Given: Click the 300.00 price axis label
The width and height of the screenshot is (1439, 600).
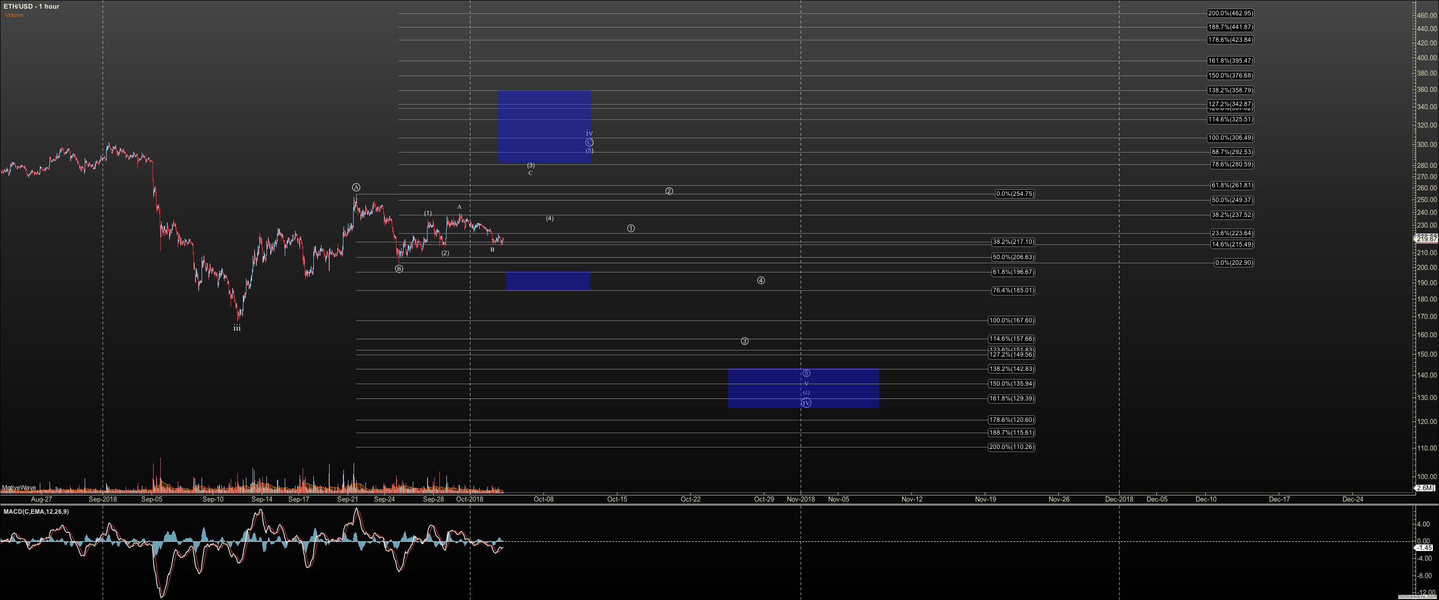Looking at the screenshot, I should (x=1427, y=145).
